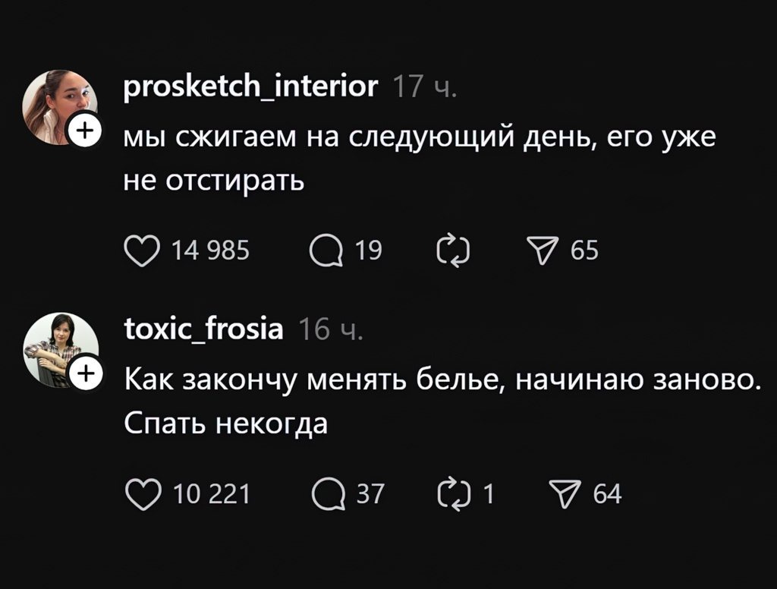Screen dimensions: 777x589
Task: Follow prosketch_interior using the plus badge
Action: click(x=86, y=131)
